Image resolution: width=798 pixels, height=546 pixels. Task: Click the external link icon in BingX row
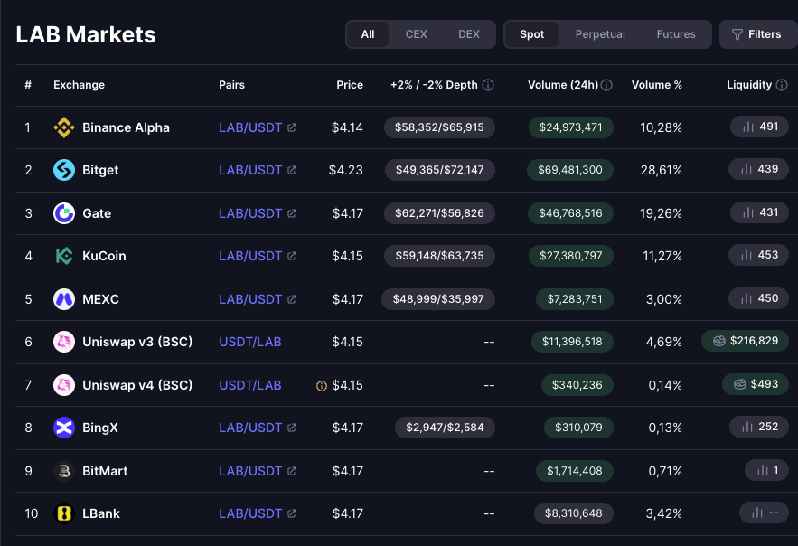(x=292, y=428)
